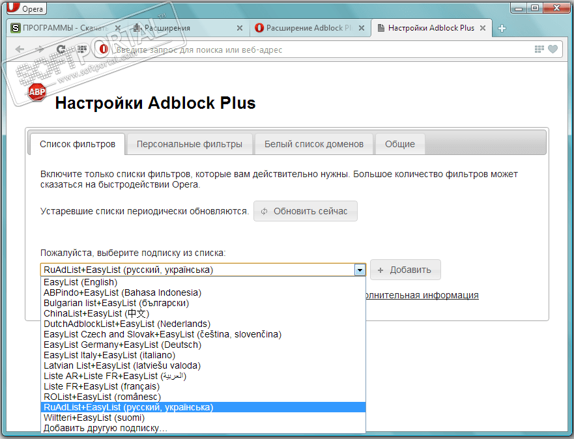Click the ABP logo icon
Viewport: 574px width, 439px height.
coord(37,92)
